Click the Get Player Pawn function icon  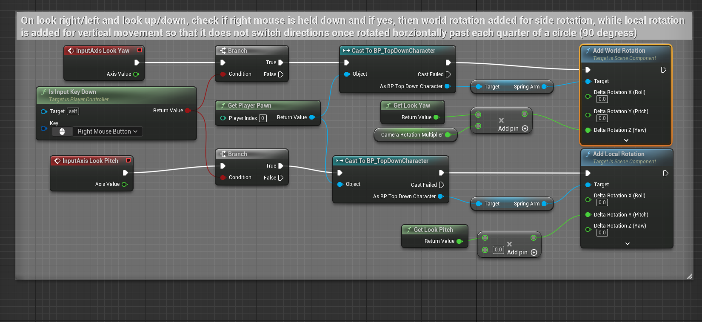[223, 105]
